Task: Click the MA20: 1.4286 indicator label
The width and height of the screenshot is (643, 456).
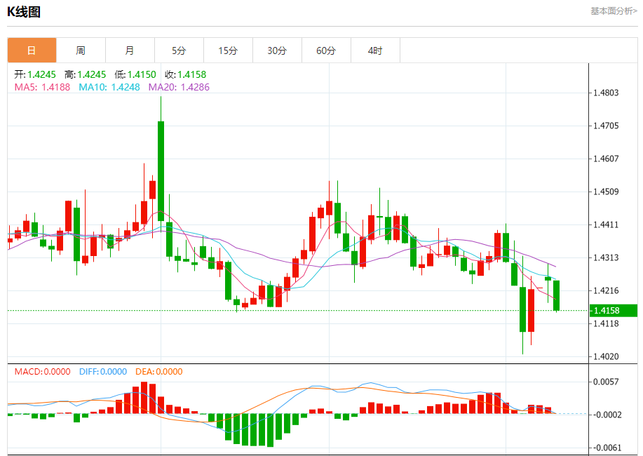Action: [x=179, y=87]
